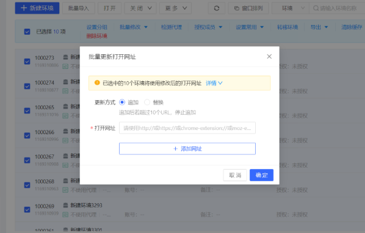Click 设置分组 in the batch action bar
Viewport: 365px width, 233px height.
97,27
